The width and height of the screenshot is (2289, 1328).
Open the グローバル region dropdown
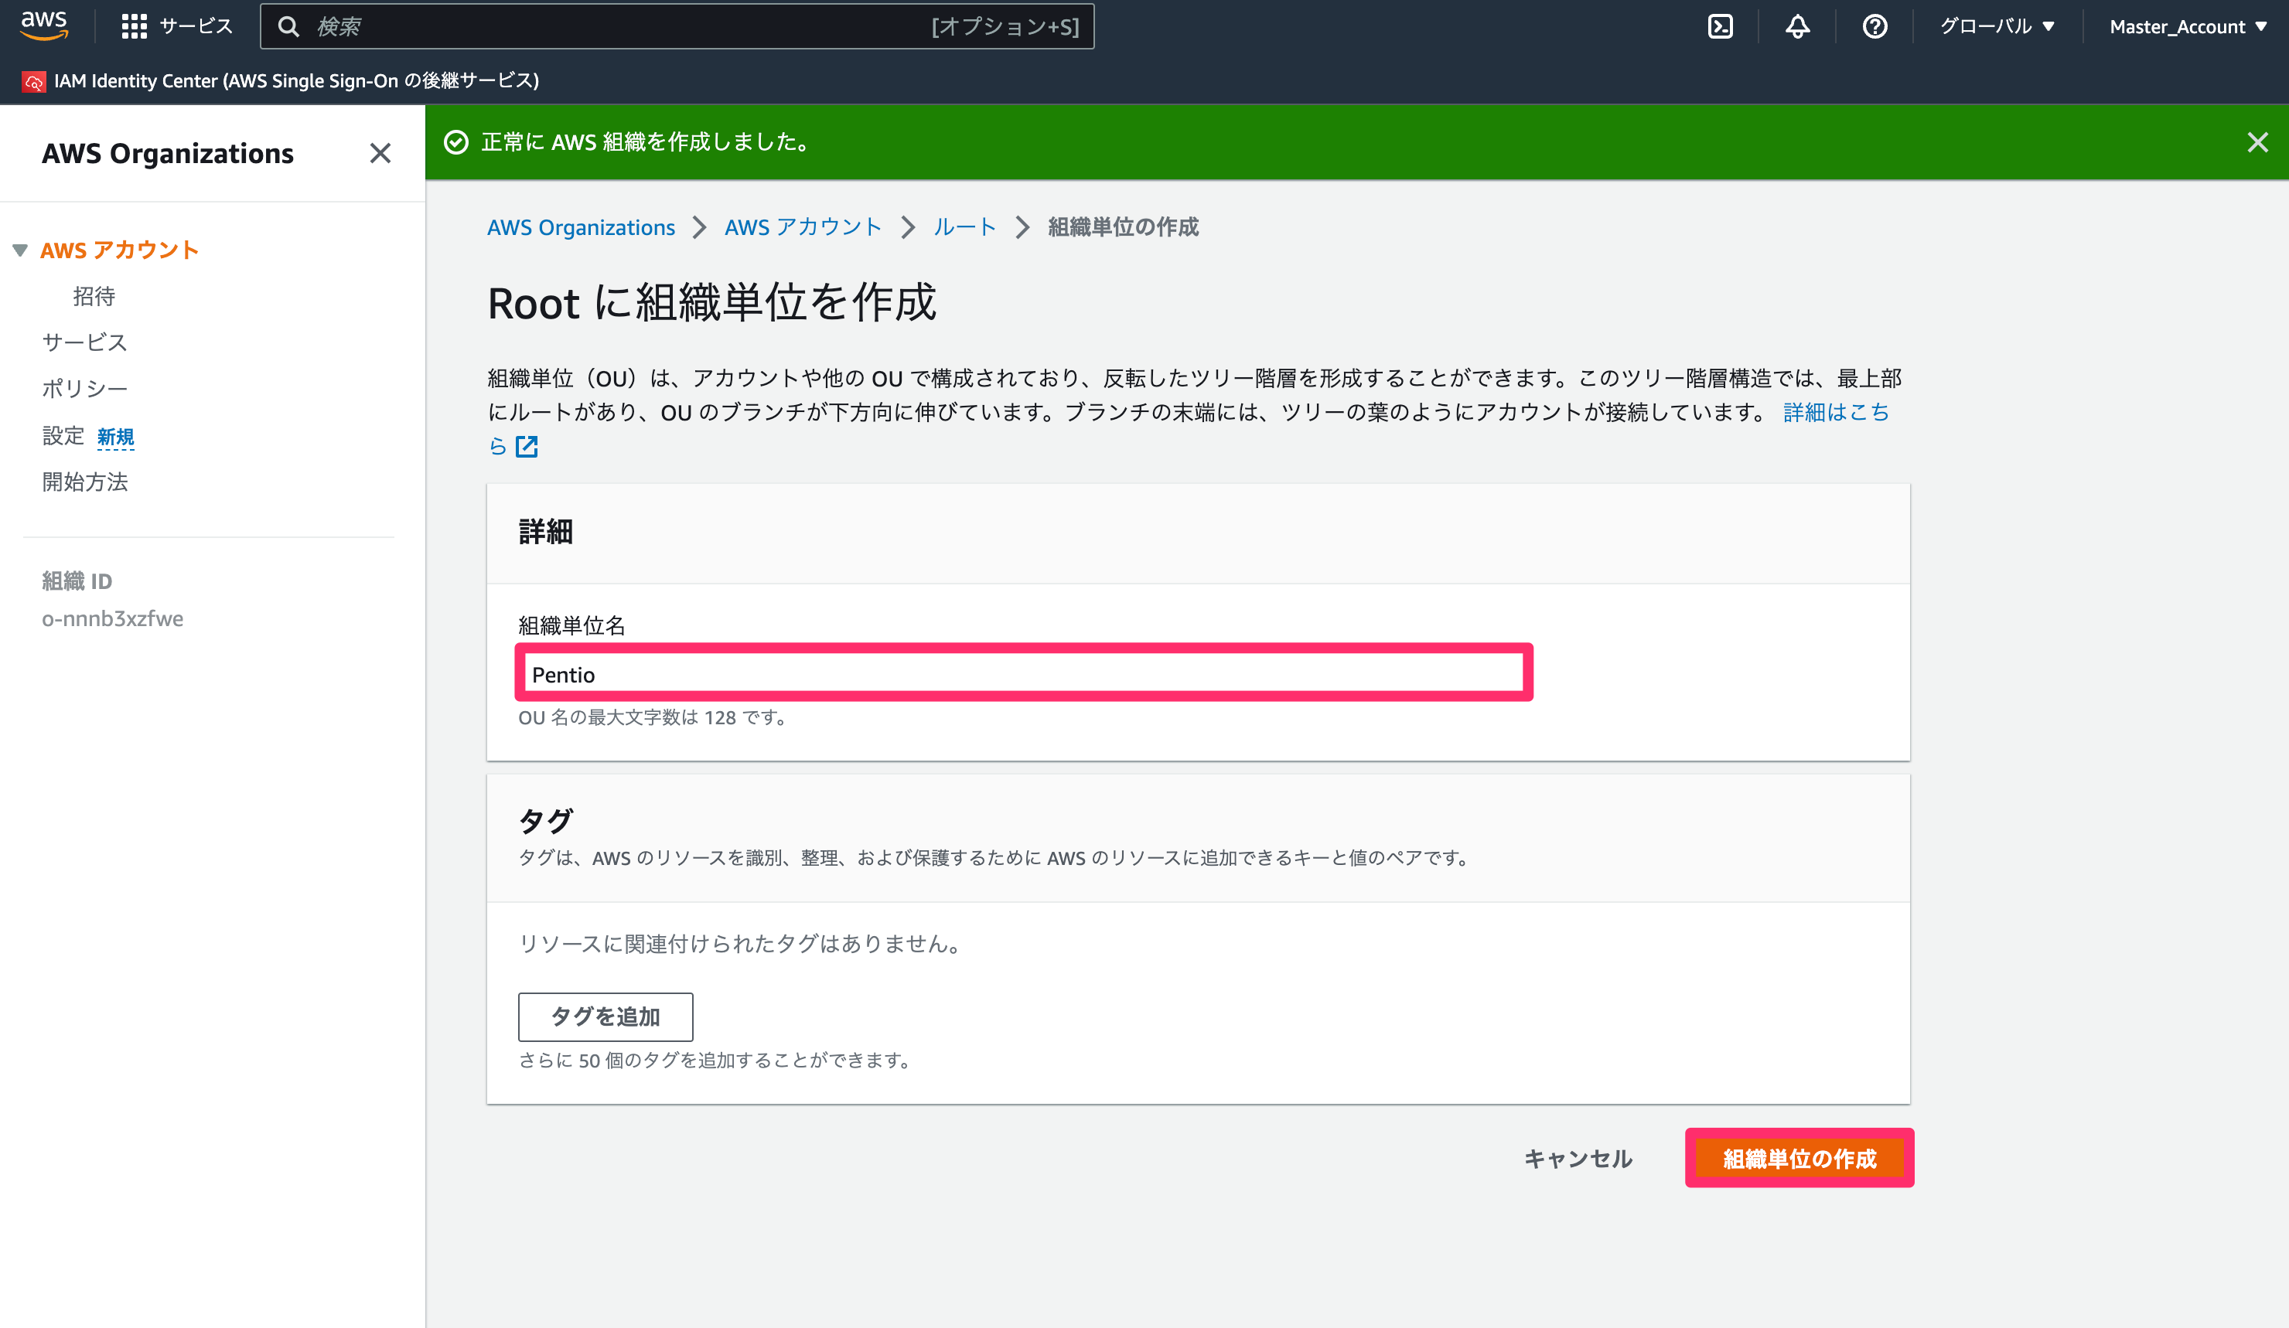pos(1997,26)
